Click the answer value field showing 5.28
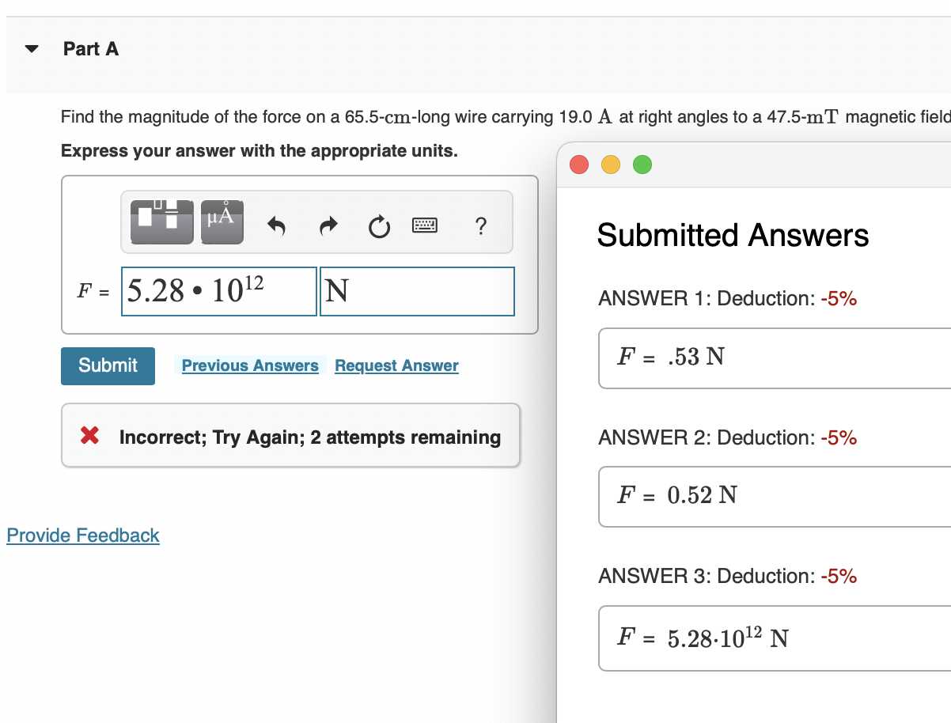This screenshot has height=723, width=951. 218,291
